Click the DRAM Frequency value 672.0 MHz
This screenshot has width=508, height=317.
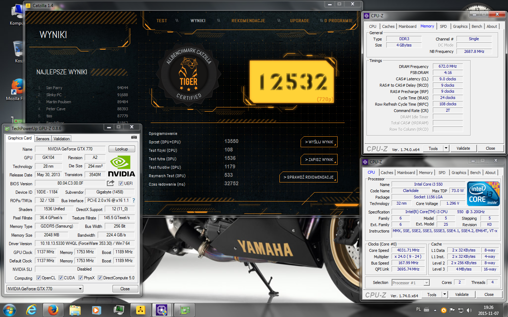(448, 66)
